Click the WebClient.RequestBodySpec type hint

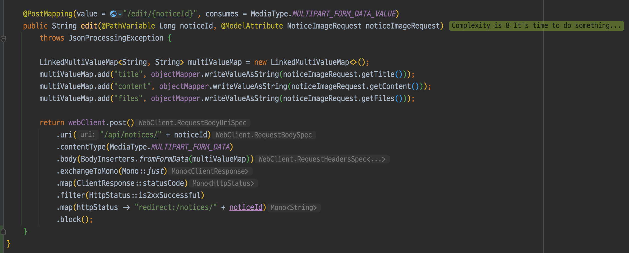264,135
